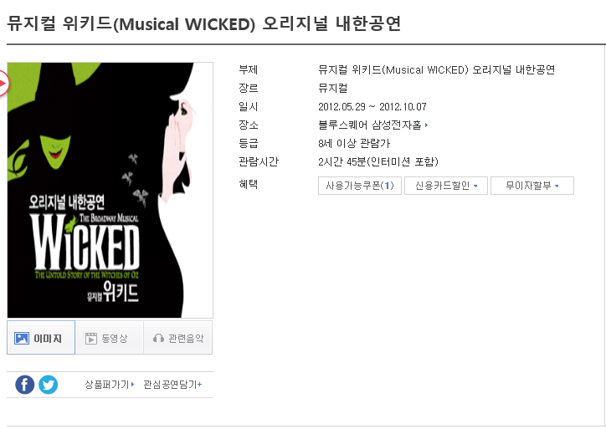This screenshot has width=606, height=429.
Task: Click the blue arrow beside 블루스퀘어 삼성전자홀
Action: point(426,125)
